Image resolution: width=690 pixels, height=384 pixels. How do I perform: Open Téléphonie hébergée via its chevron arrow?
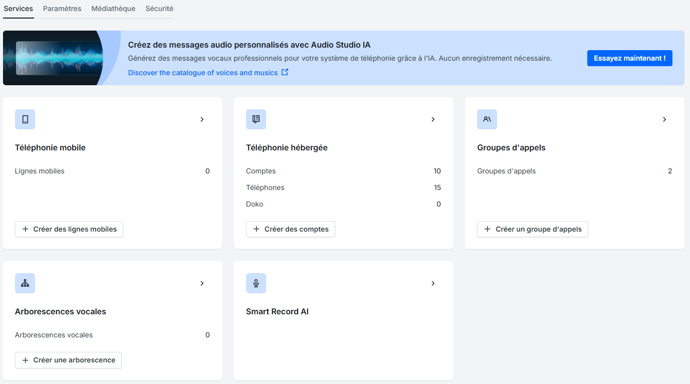pos(433,119)
